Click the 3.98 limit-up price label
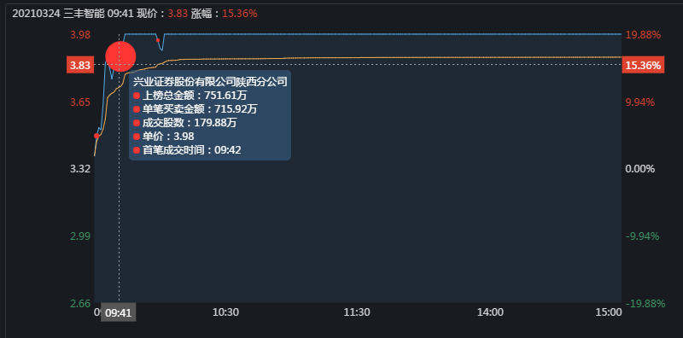Screen dimensions: 683x338 80,35
